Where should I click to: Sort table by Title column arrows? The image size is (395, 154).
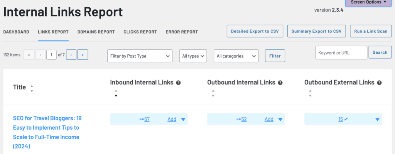click(32, 88)
